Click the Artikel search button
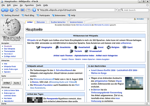 (x=6, y=83)
